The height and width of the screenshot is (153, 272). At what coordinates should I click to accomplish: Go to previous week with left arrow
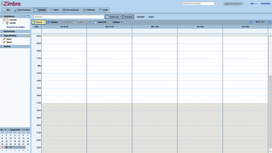click(251, 22)
